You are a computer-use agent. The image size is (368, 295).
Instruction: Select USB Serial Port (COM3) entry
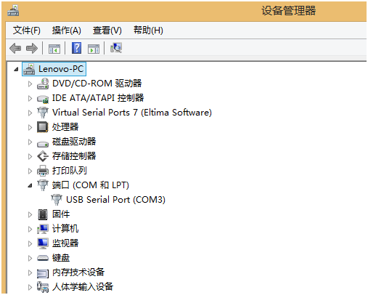[115, 200]
